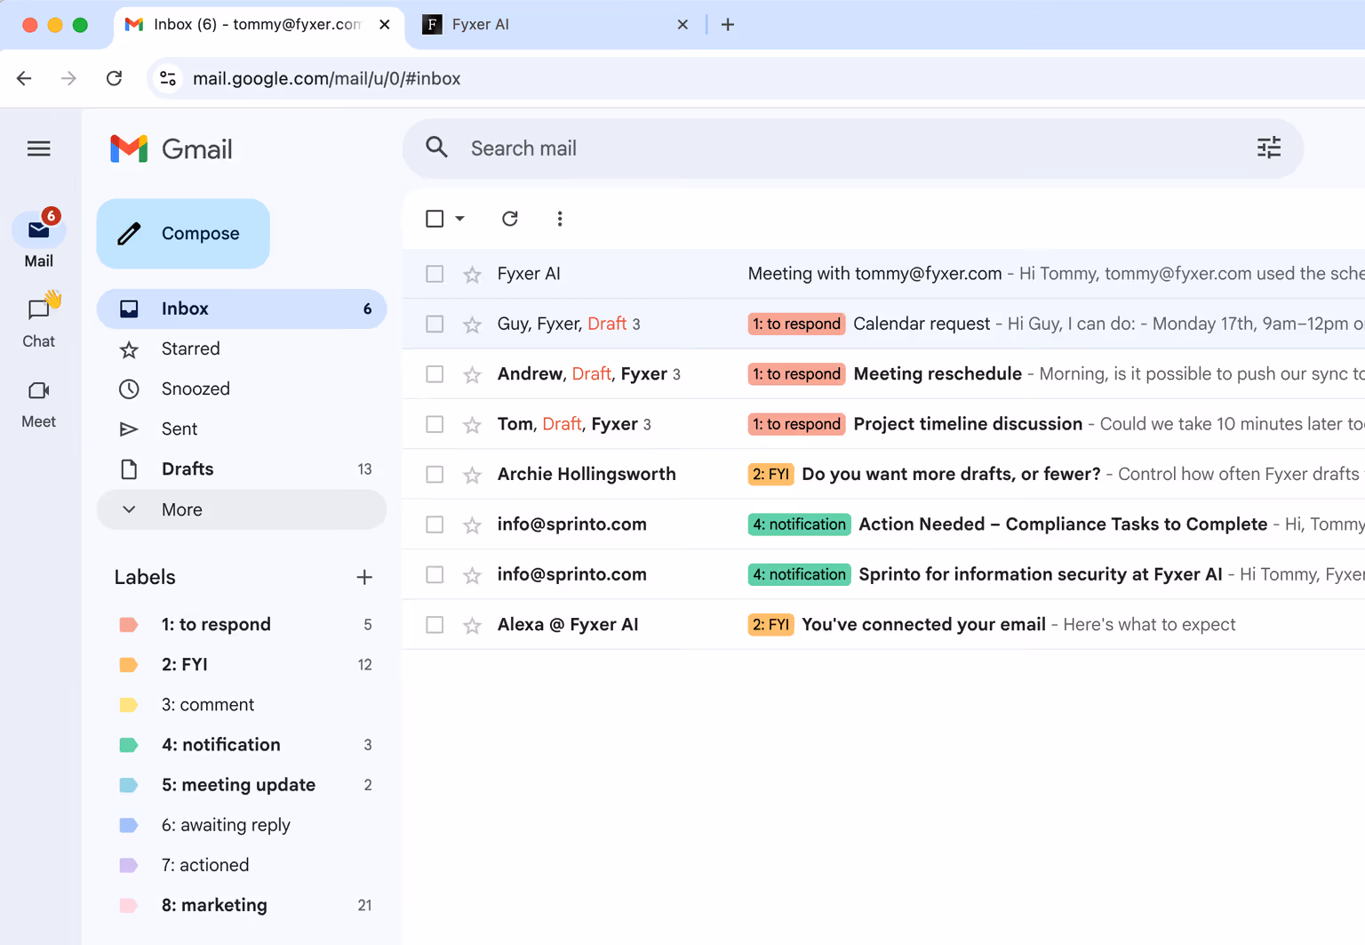Click the Compose button
Image resolution: width=1365 pixels, height=945 pixels.
(x=183, y=233)
